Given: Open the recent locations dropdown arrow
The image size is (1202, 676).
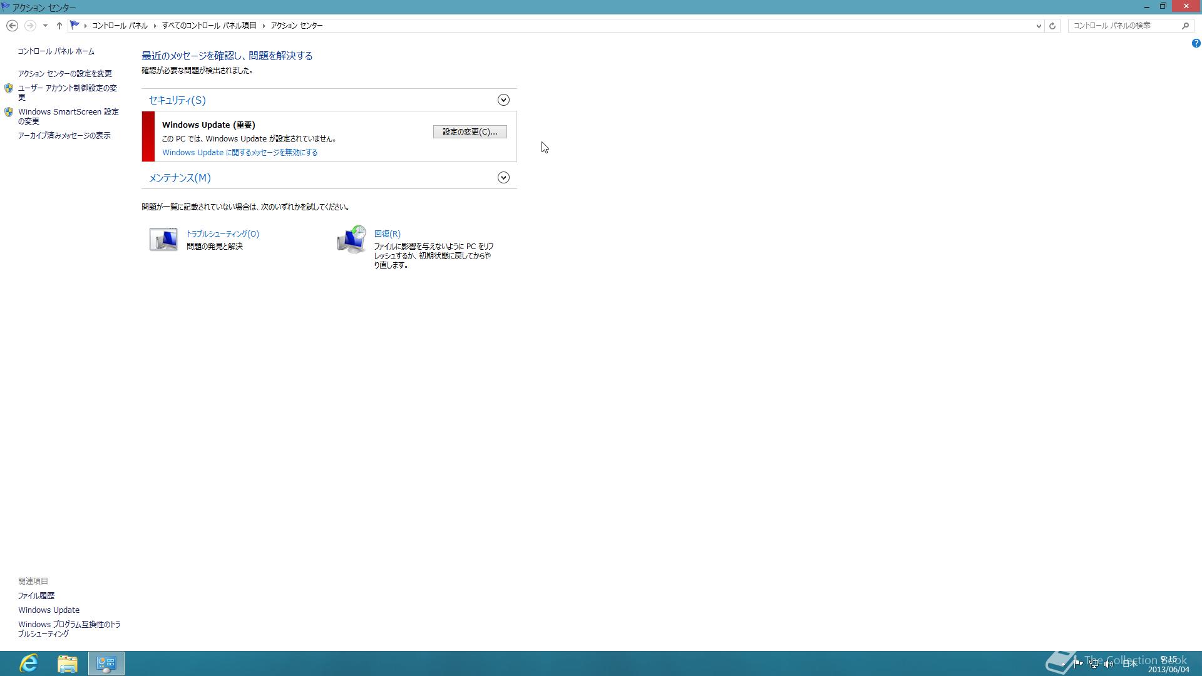Looking at the screenshot, I should pos(45,26).
